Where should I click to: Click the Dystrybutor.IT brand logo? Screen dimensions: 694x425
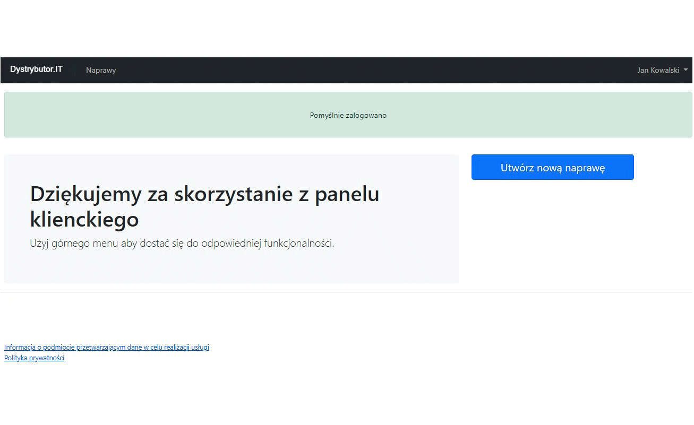pyautogui.click(x=36, y=70)
